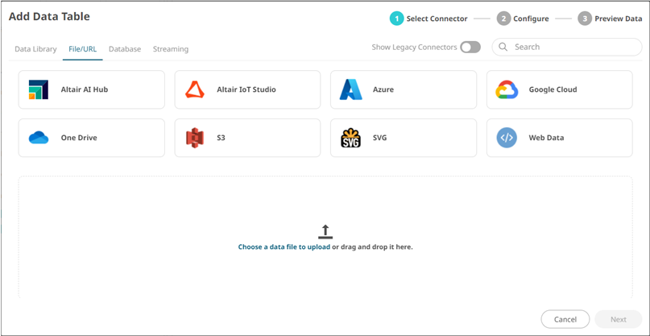Open the Database tab
Viewport: 650px width, 336px height.
pos(125,49)
